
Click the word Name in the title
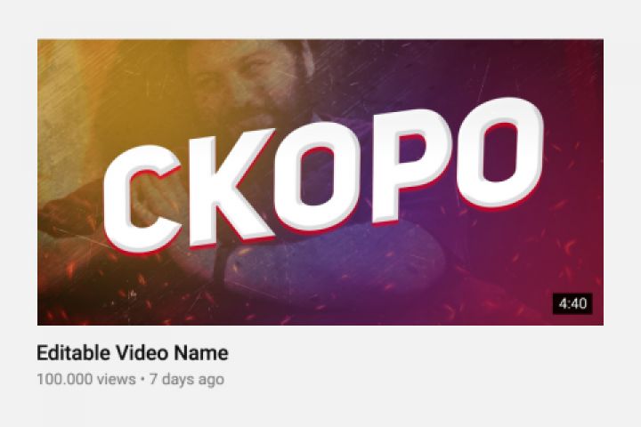(x=201, y=353)
